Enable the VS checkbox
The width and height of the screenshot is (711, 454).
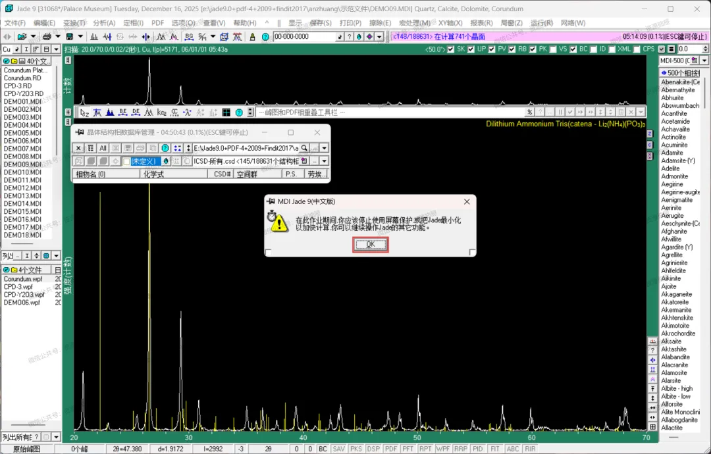coord(553,49)
